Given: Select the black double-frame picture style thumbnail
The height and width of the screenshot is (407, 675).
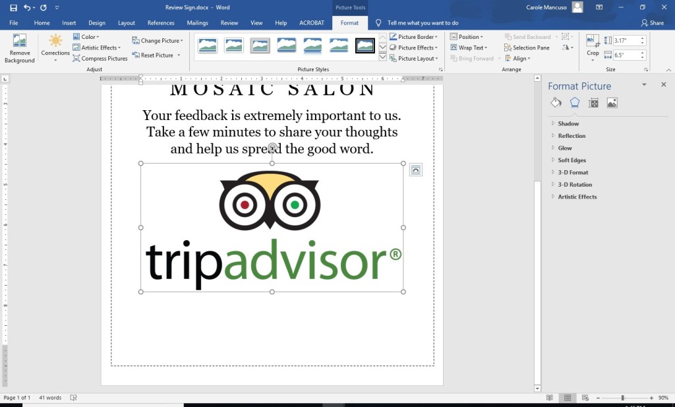Looking at the screenshot, I should [365, 46].
